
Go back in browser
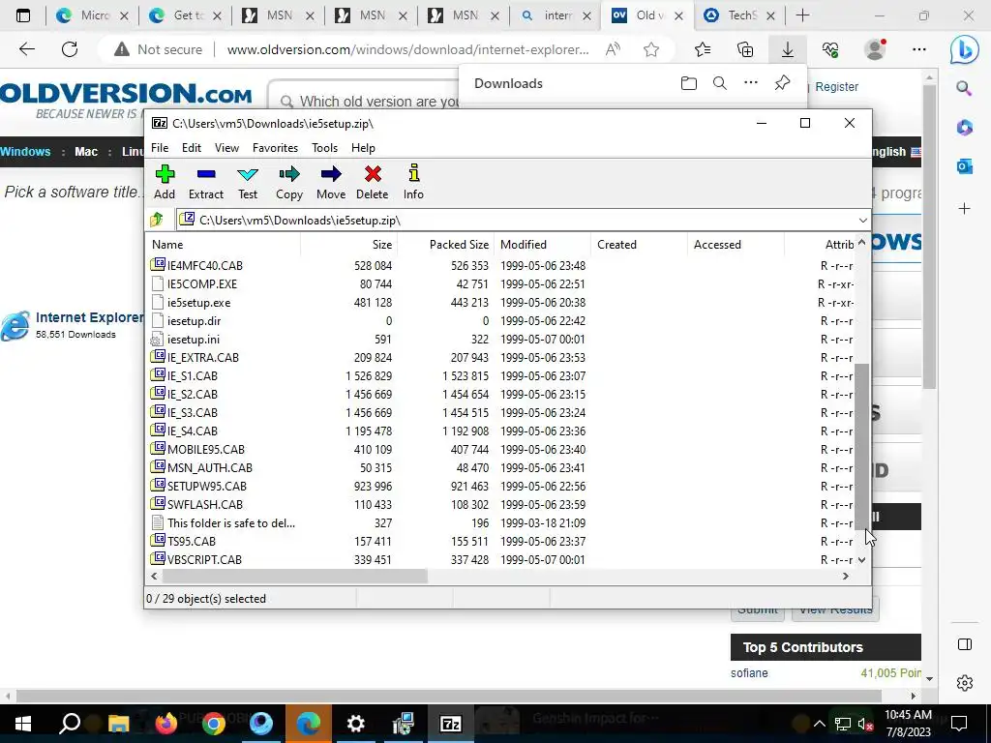26,49
